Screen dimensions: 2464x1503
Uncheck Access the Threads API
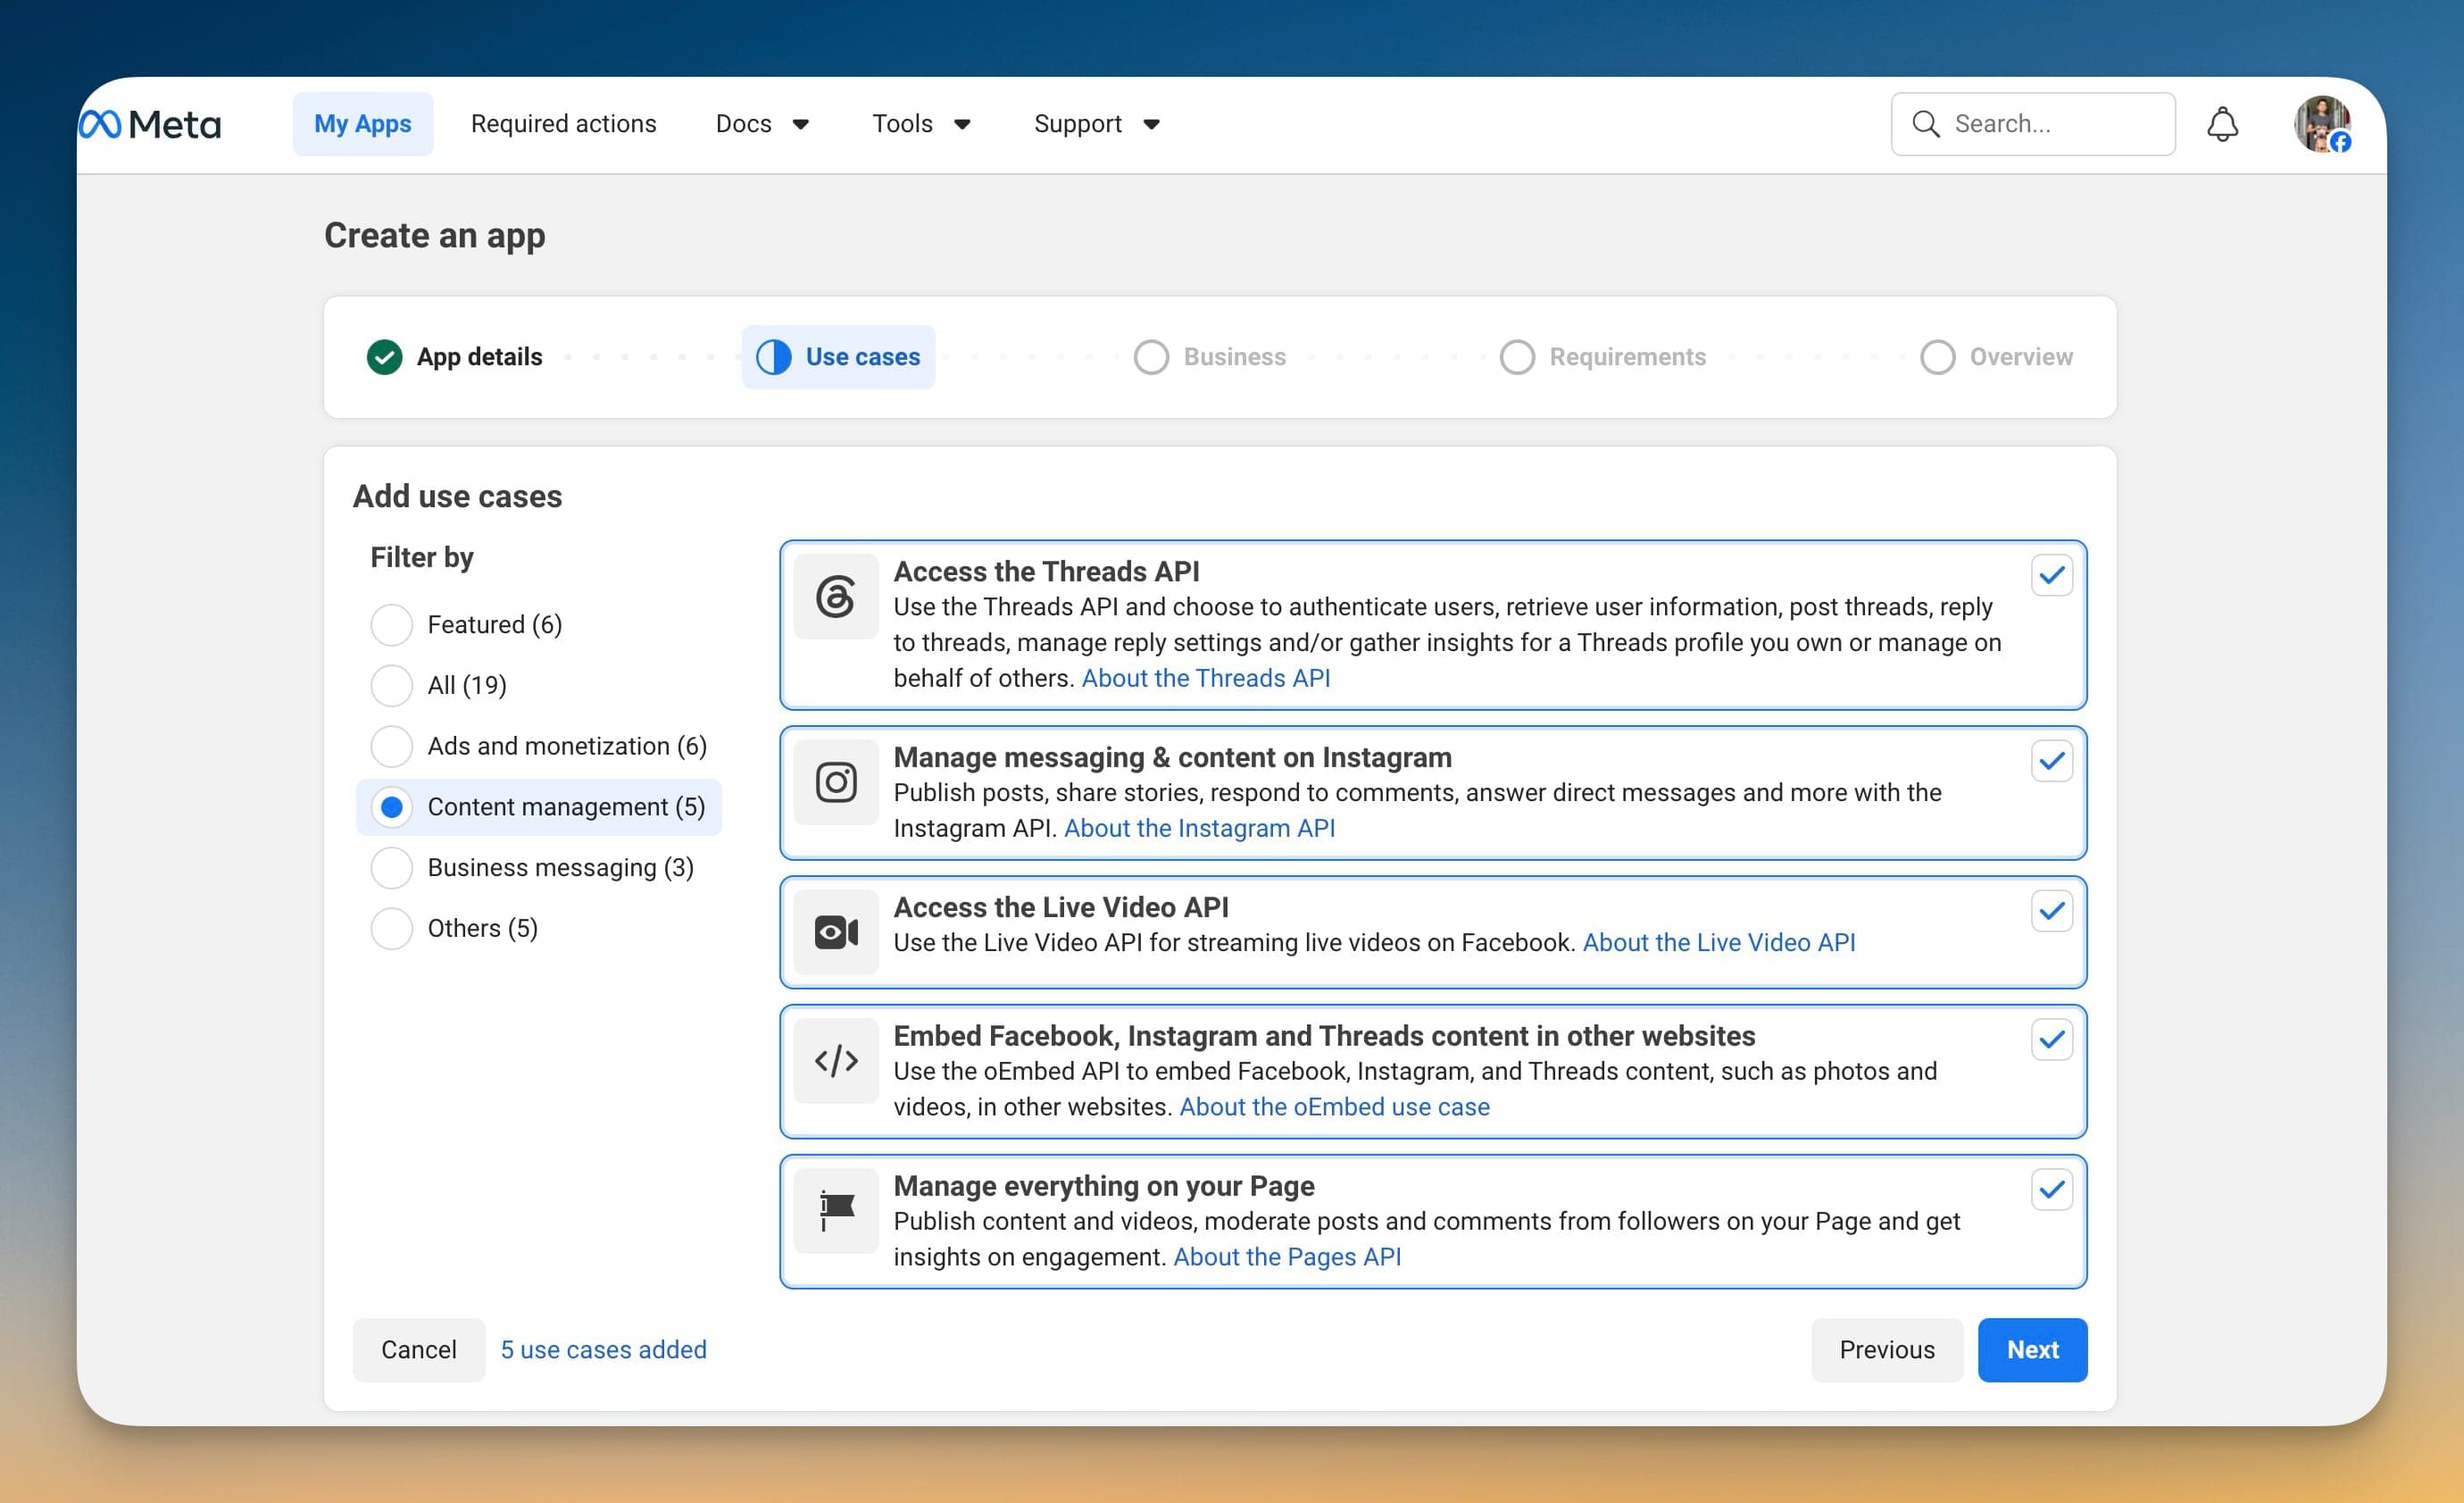click(2051, 575)
